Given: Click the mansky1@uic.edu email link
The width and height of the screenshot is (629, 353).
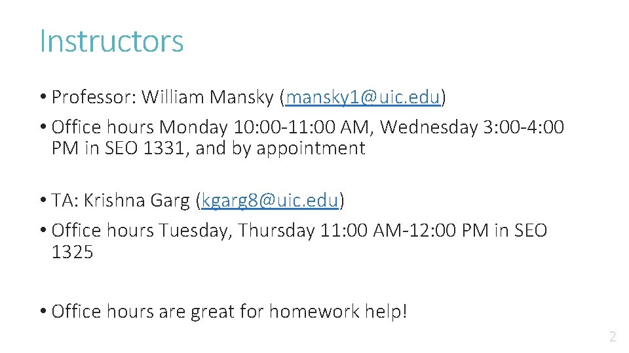Looking at the screenshot, I should pyautogui.click(x=362, y=98).
